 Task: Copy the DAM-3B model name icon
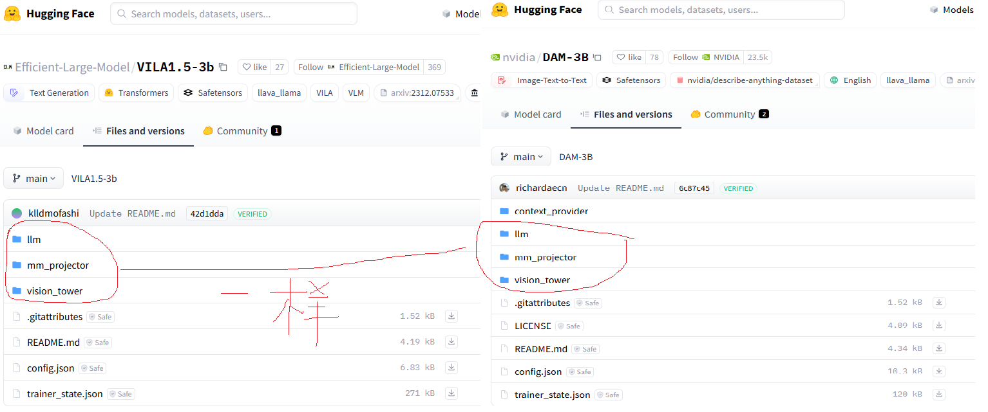click(597, 57)
